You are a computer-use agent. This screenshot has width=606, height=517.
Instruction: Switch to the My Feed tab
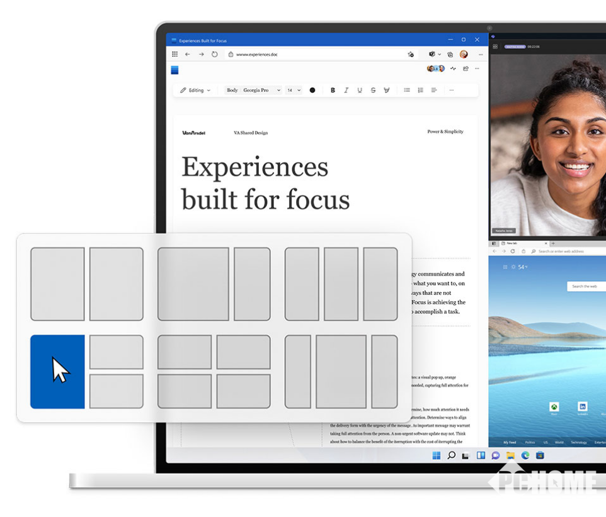click(x=510, y=443)
